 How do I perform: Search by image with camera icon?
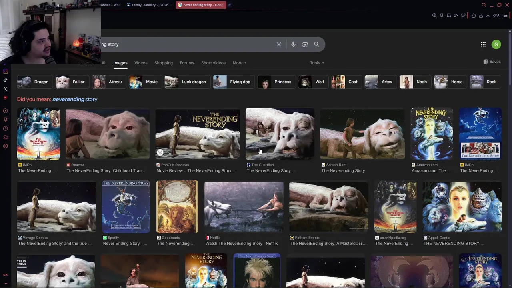(x=305, y=44)
